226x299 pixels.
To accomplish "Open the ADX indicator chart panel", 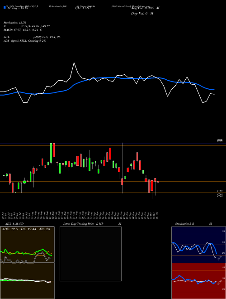I will [x=27, y=245].
